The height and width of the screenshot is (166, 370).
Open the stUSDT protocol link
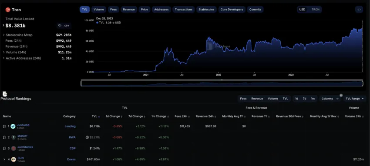(23, 136)
